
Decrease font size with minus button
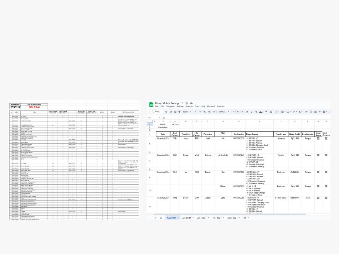tap(233, 112)
